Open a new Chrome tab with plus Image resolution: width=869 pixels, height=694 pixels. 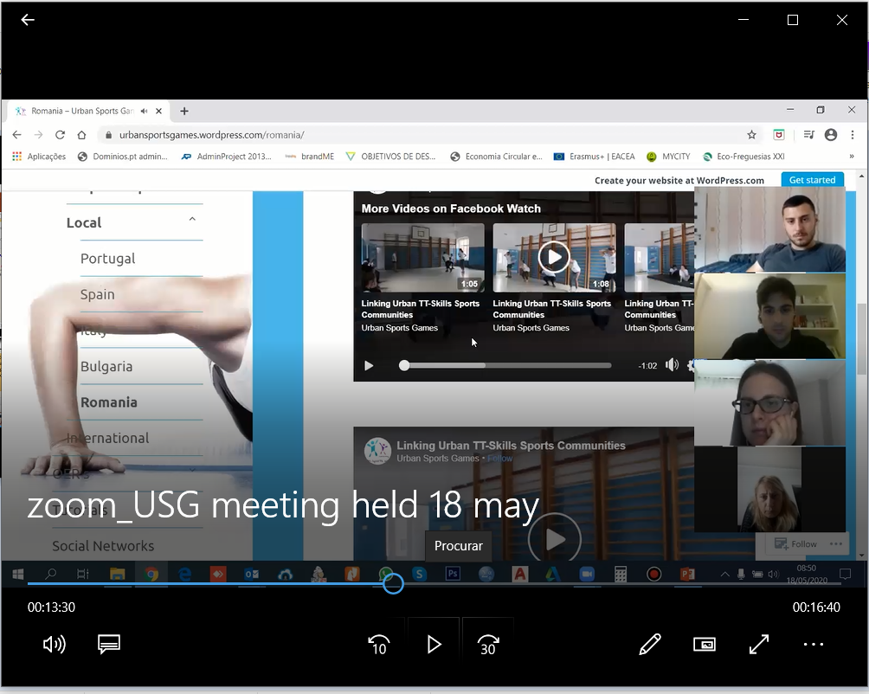click(x=184, y=111)
